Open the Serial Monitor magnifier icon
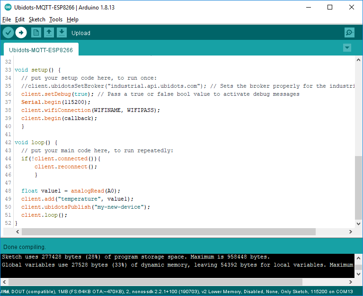The height and width of the screenshot is (296, 363). (x=349, y=33)
